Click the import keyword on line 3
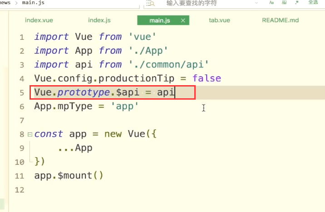Screen dimensions: 325x212 [x=51, y=64]
